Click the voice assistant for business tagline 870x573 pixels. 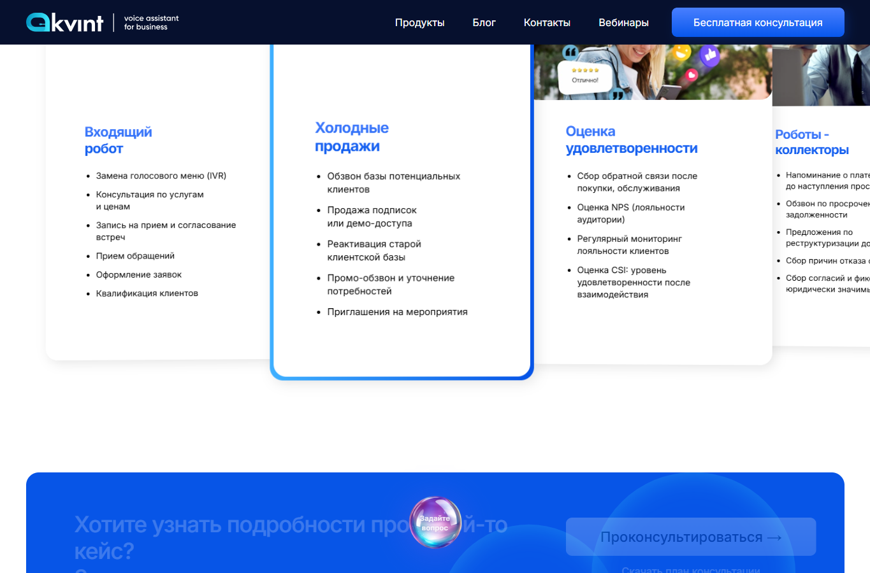coord(151,22)
